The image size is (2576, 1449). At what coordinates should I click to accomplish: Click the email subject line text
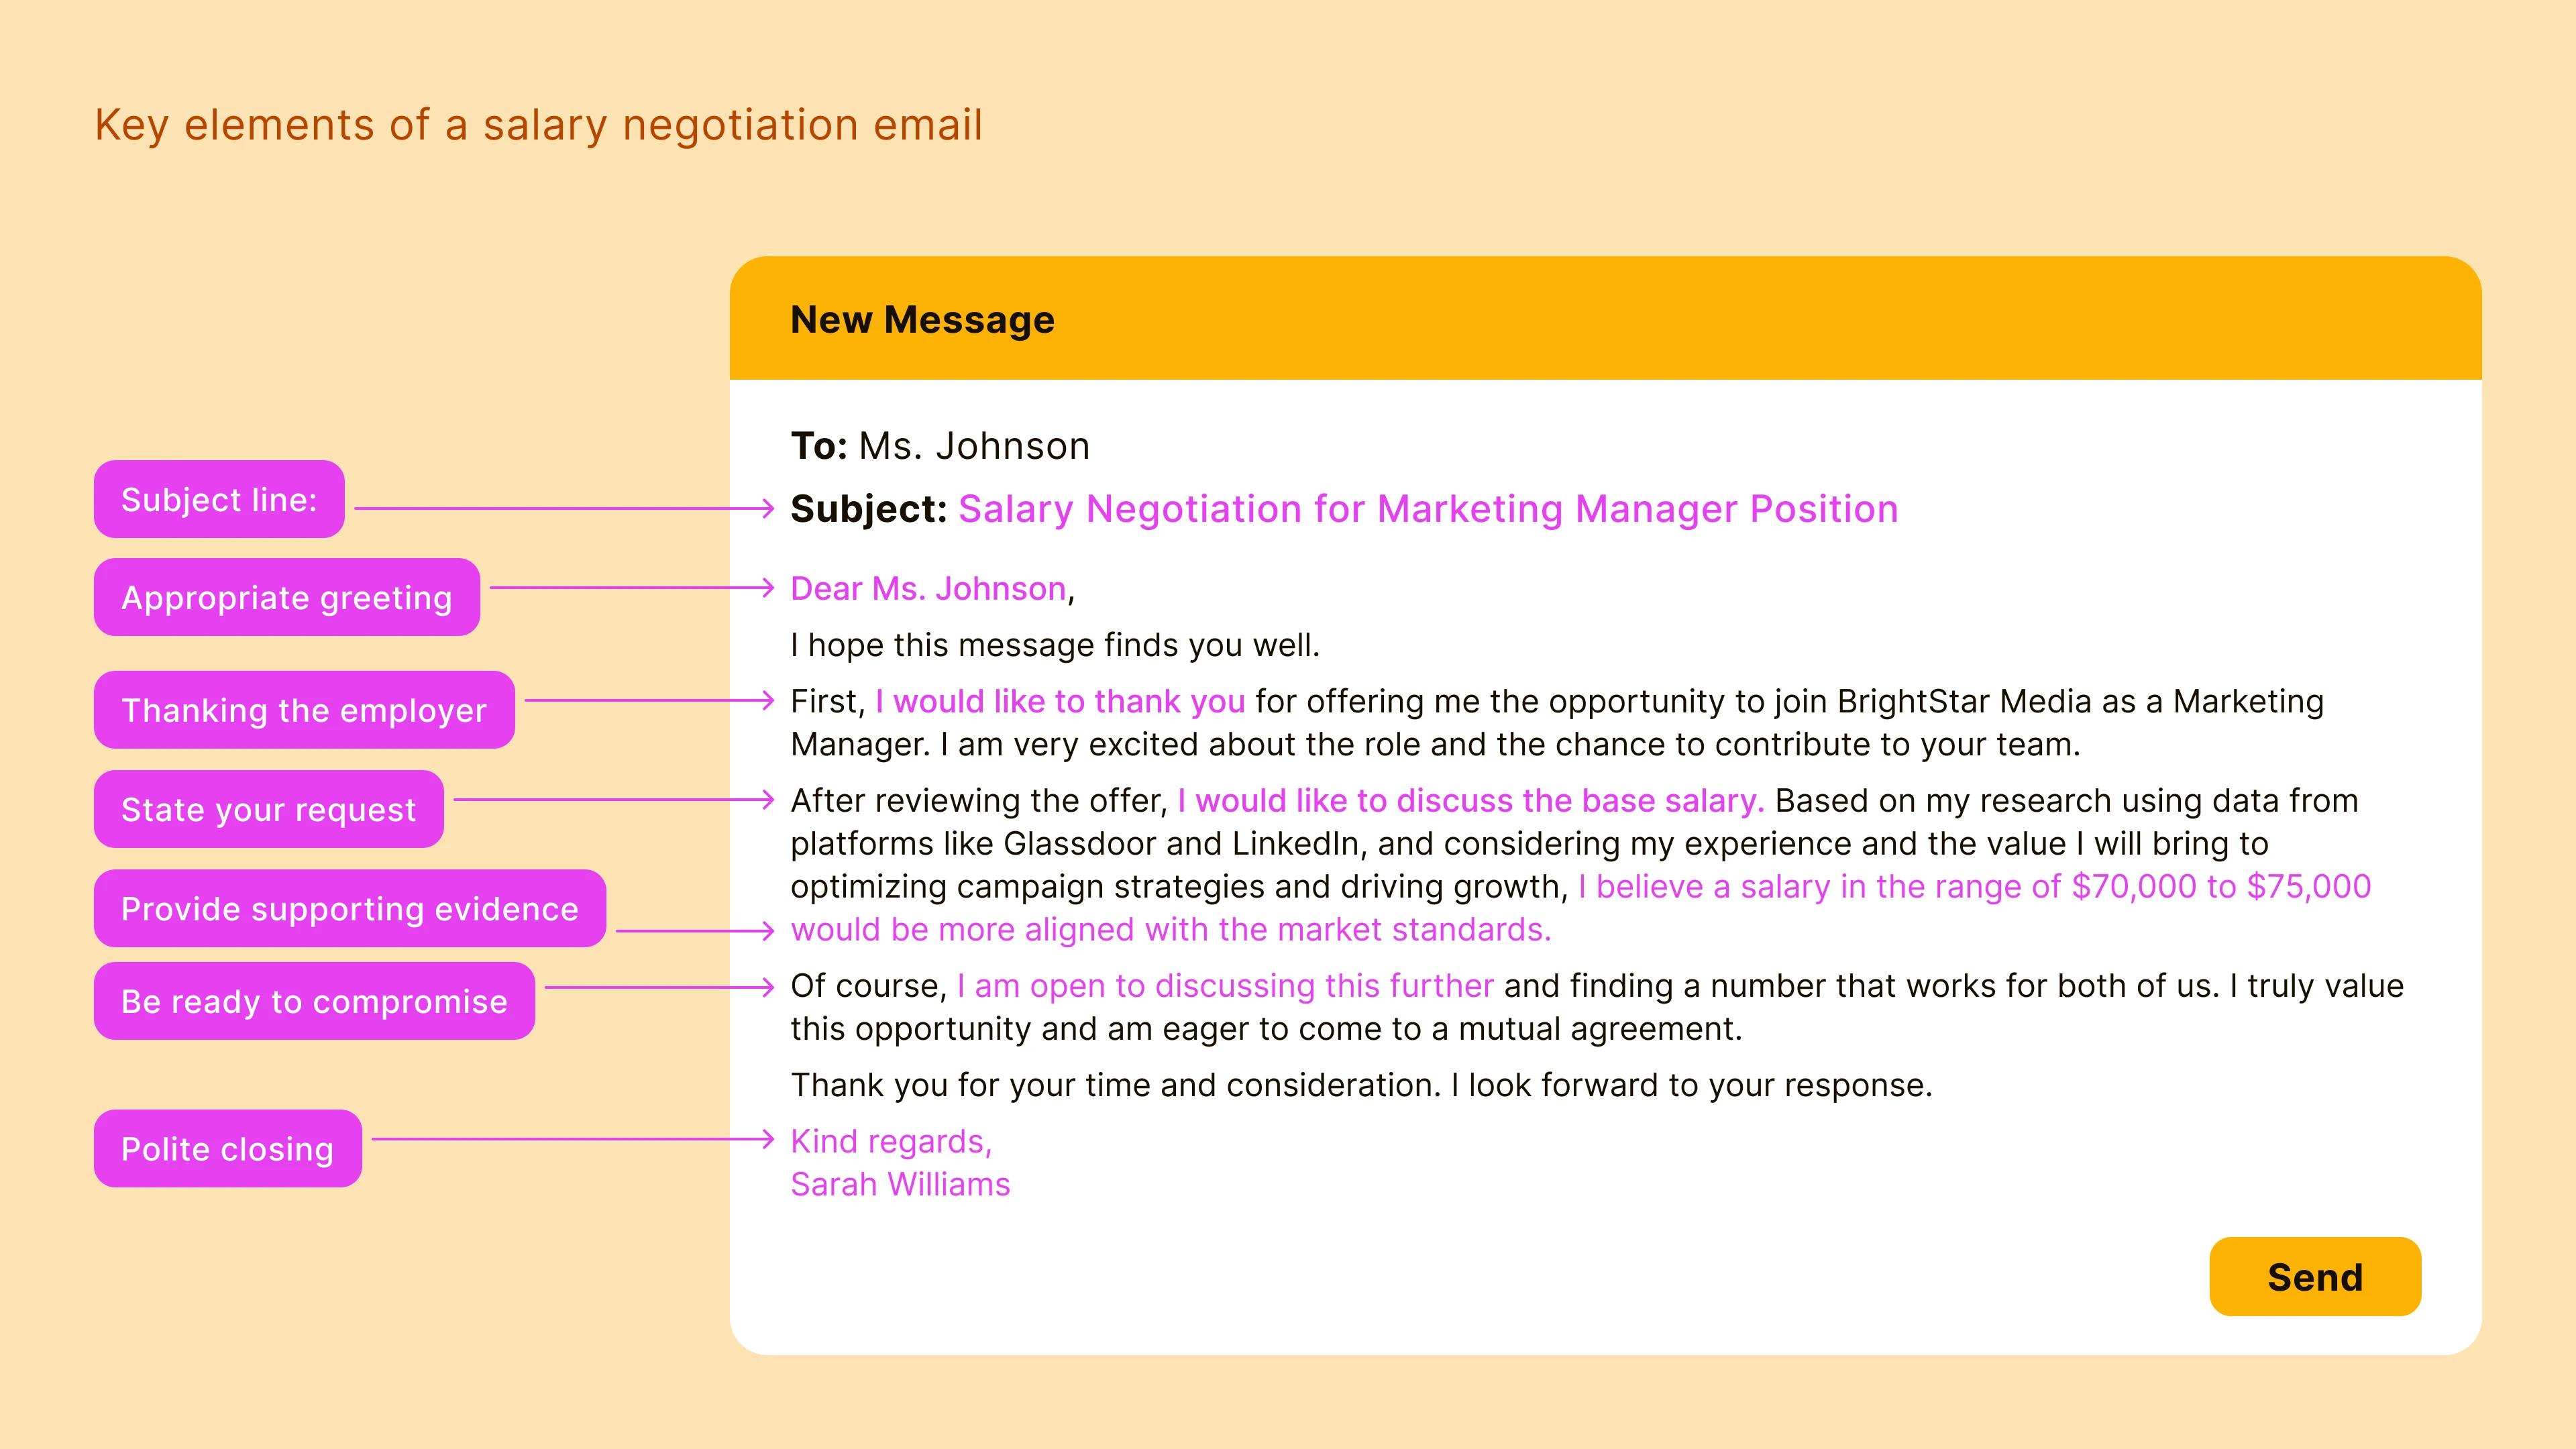[x=1427, y=509]
